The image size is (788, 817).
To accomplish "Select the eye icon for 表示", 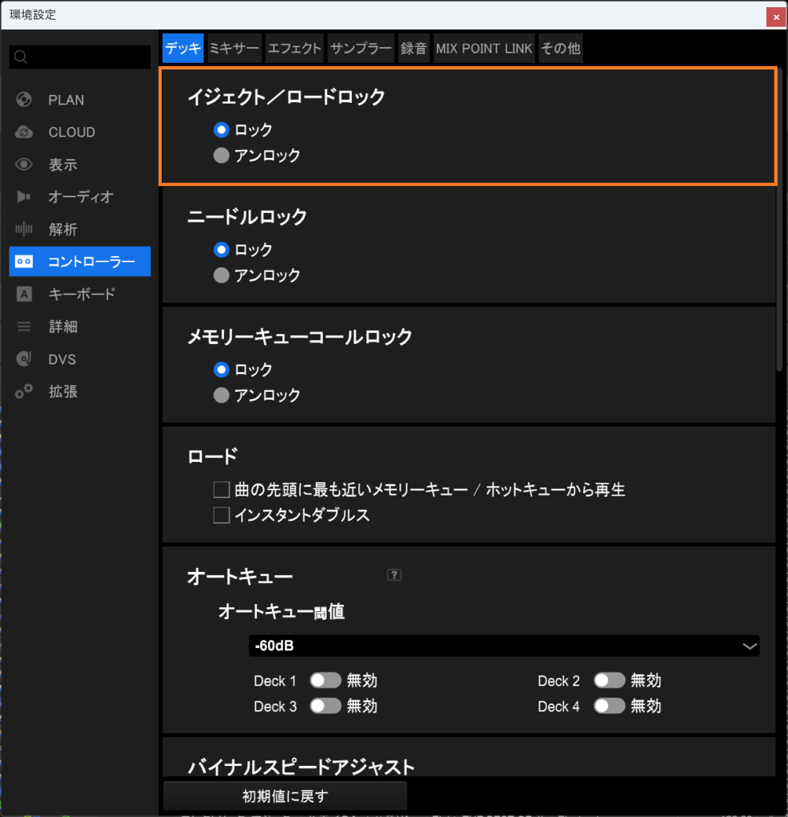I will [24, 165].
